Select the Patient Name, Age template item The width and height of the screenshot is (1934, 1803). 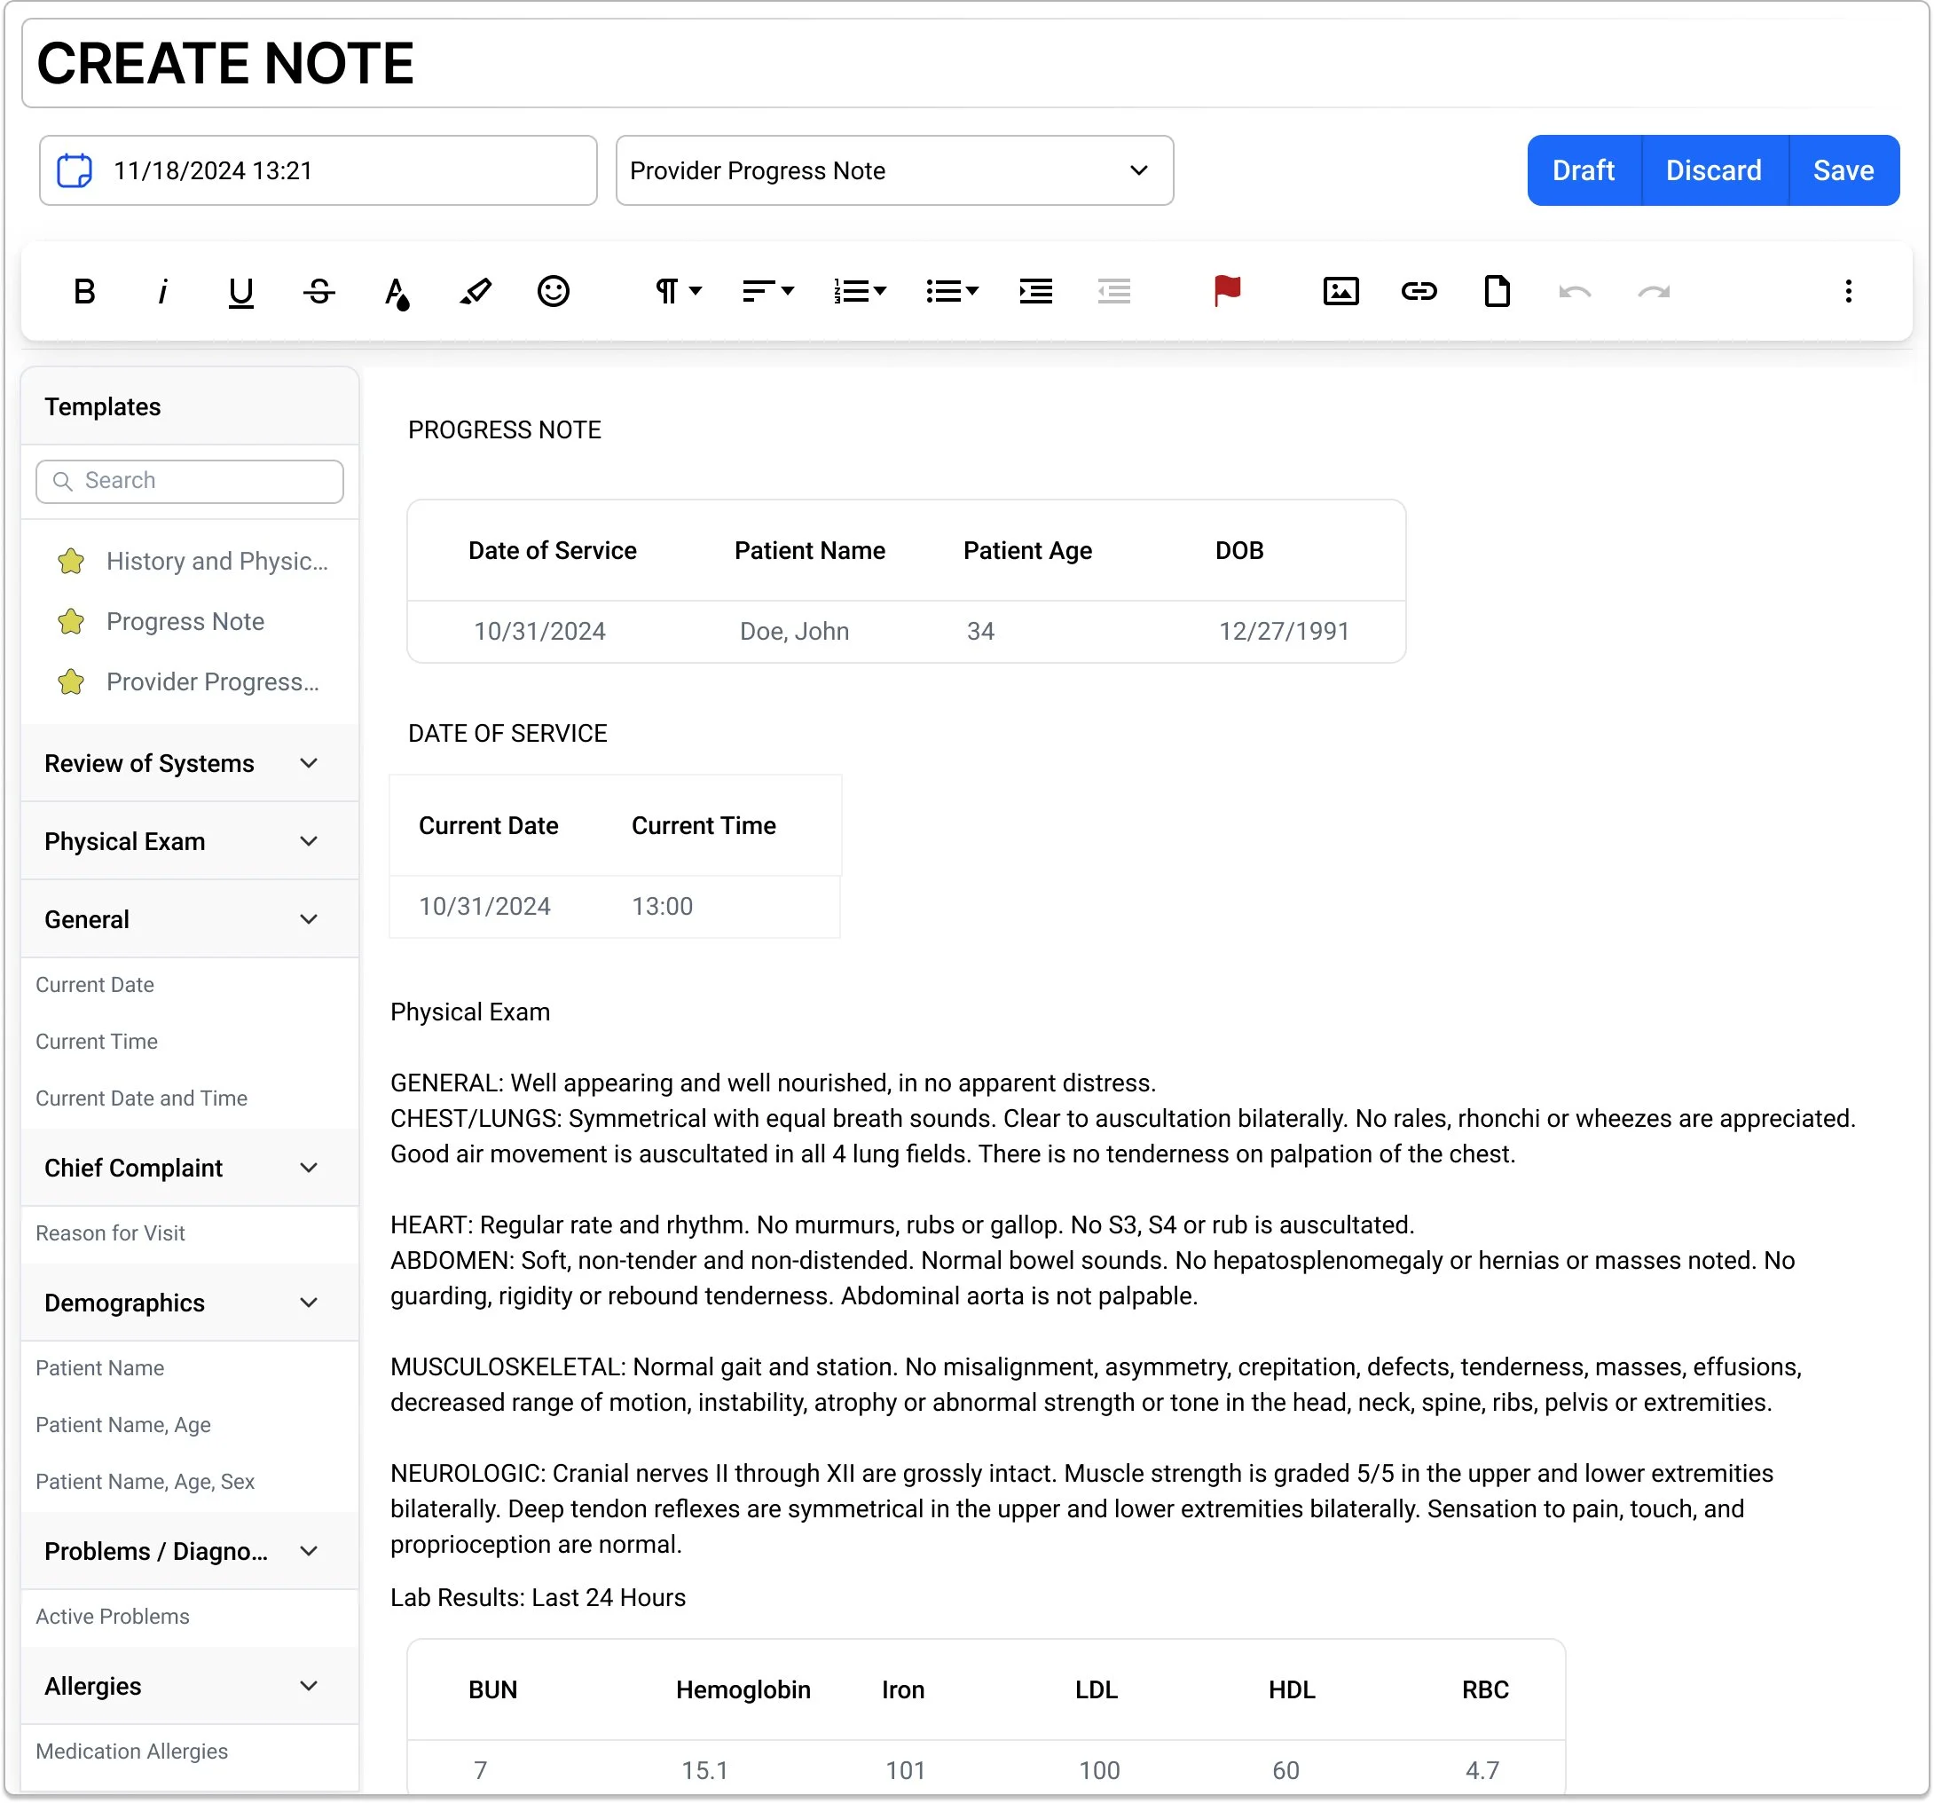tap(123, 1426)
